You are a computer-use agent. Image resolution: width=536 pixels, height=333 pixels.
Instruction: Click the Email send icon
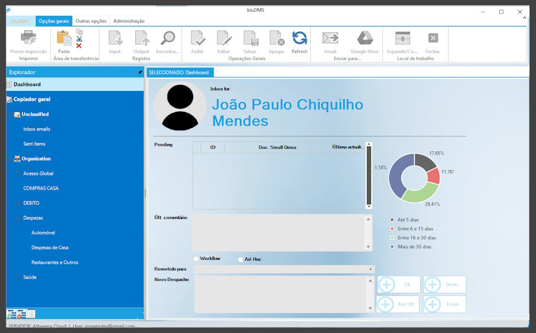[330, 39]
